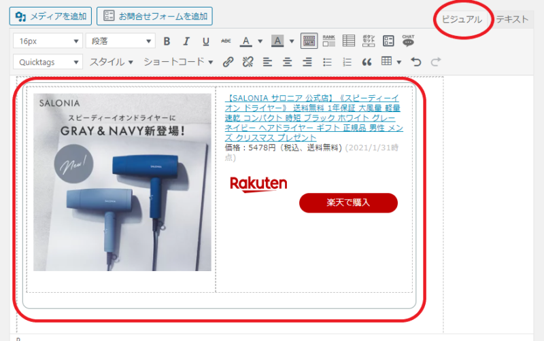Insert a numbered list
The image size is (544, 341).
click(347, 62)
